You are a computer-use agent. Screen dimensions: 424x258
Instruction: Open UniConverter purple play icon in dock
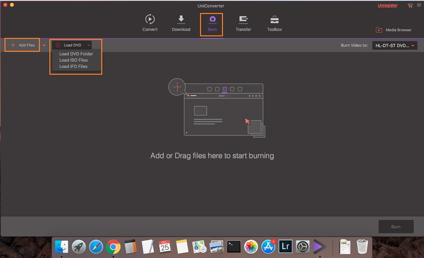pyautogui.click(x=320, y=247)
